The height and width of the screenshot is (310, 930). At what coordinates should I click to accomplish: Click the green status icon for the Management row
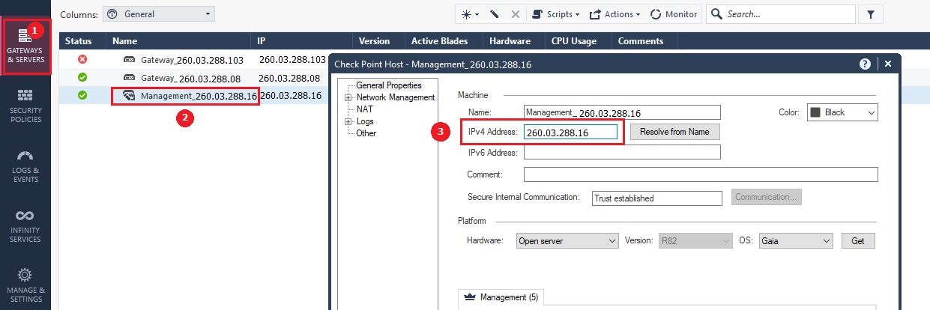coord(82,95)
